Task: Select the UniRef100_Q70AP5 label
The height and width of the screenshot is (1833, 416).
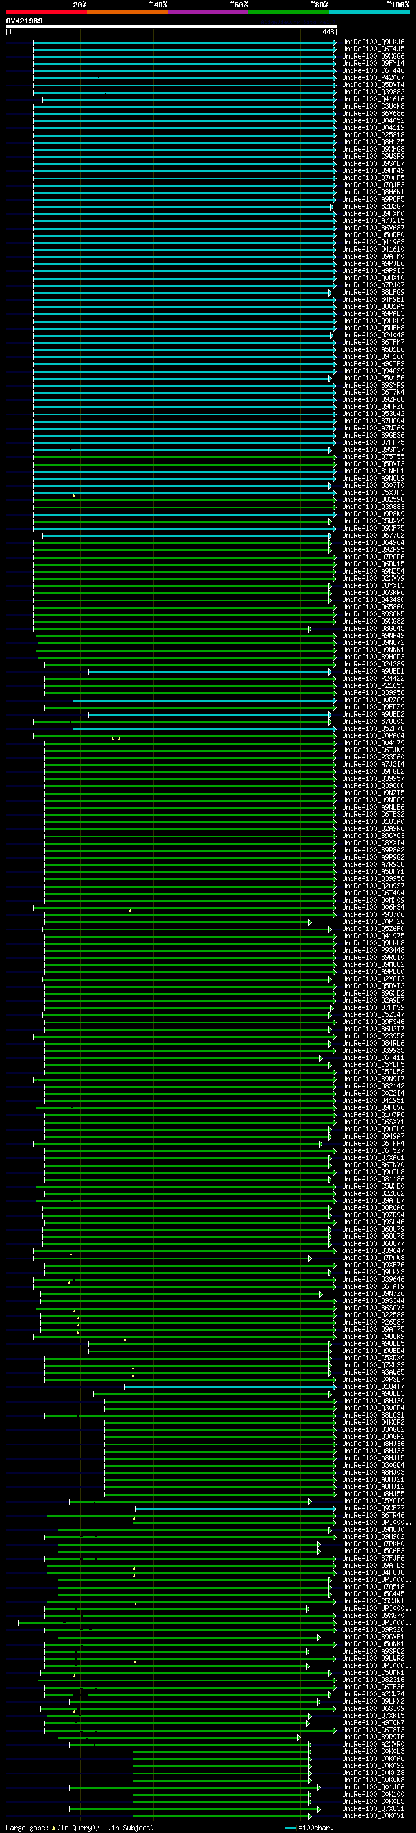Action: tap(373, 177)
